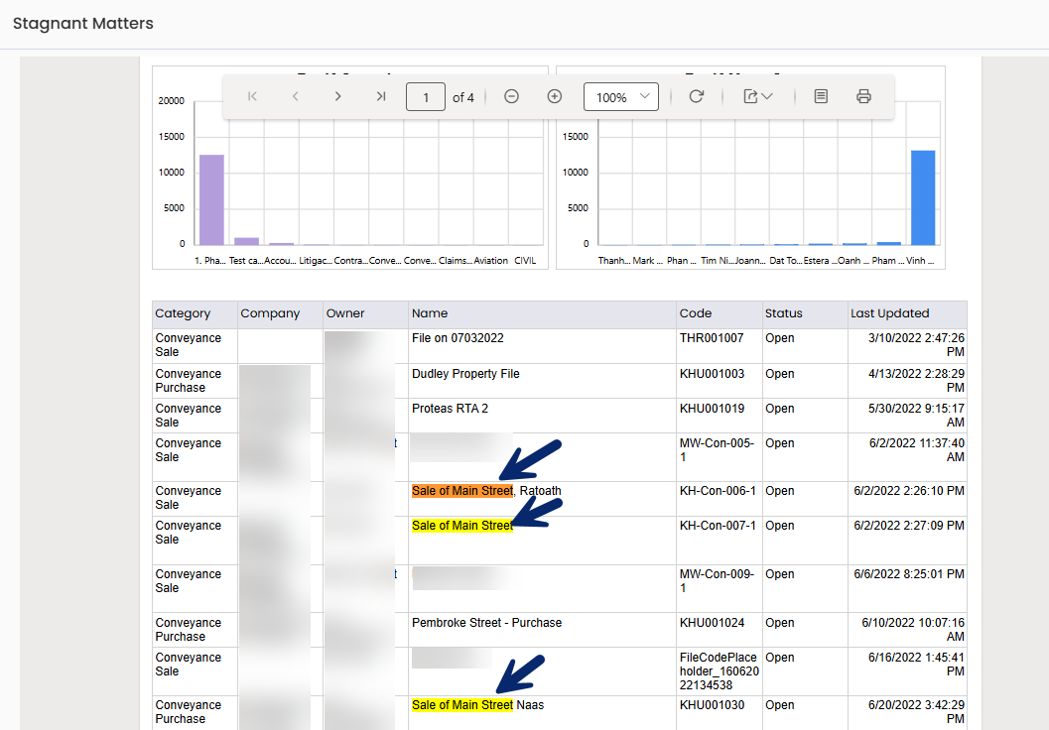This screenshot has width=1049, height=730.
Task: Click the 'Tim Ni...' chart axis label
Action: 718,261
